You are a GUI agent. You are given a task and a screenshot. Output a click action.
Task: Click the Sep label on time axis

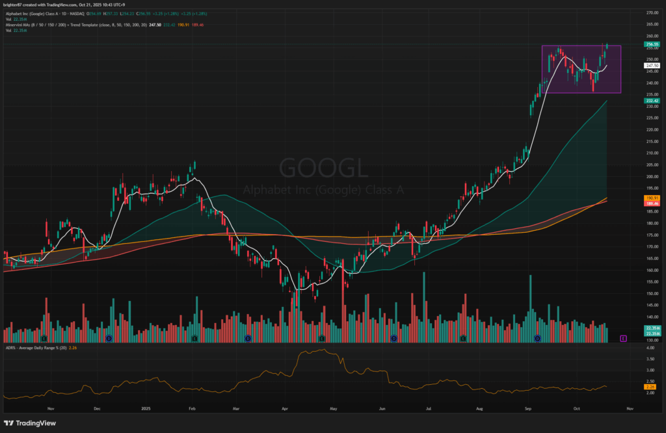(x=527, y=410)
